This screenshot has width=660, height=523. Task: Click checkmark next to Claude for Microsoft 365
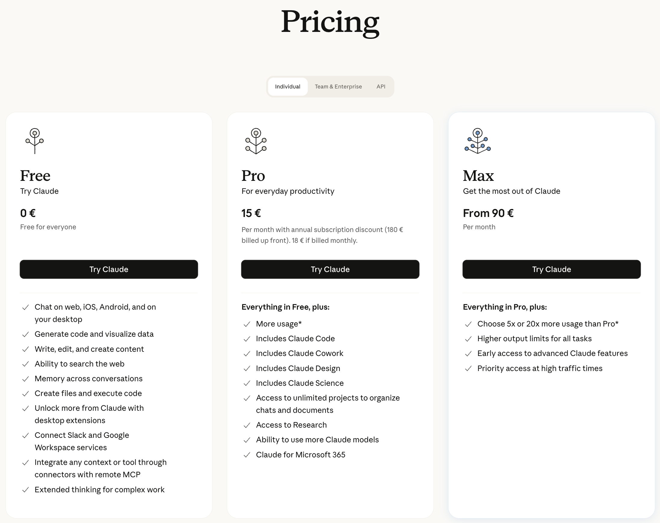(247, 455)
